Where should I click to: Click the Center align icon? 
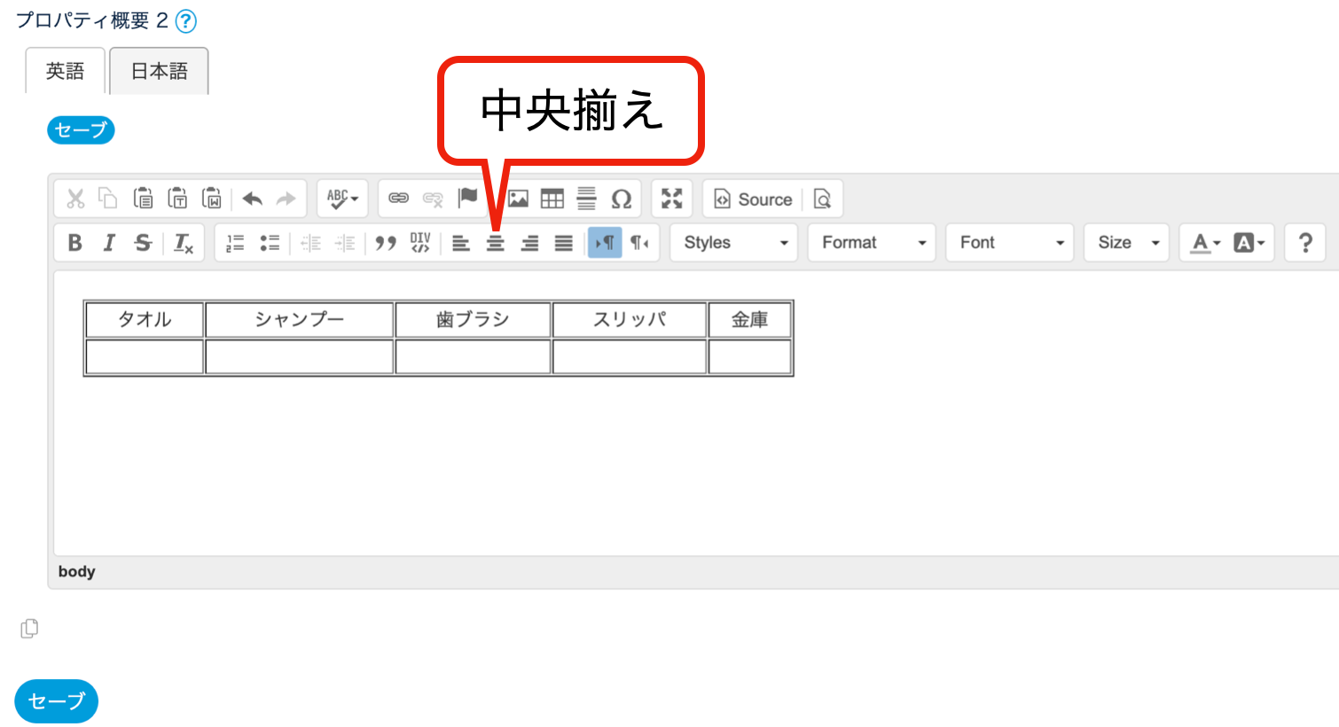pos(495,243)
